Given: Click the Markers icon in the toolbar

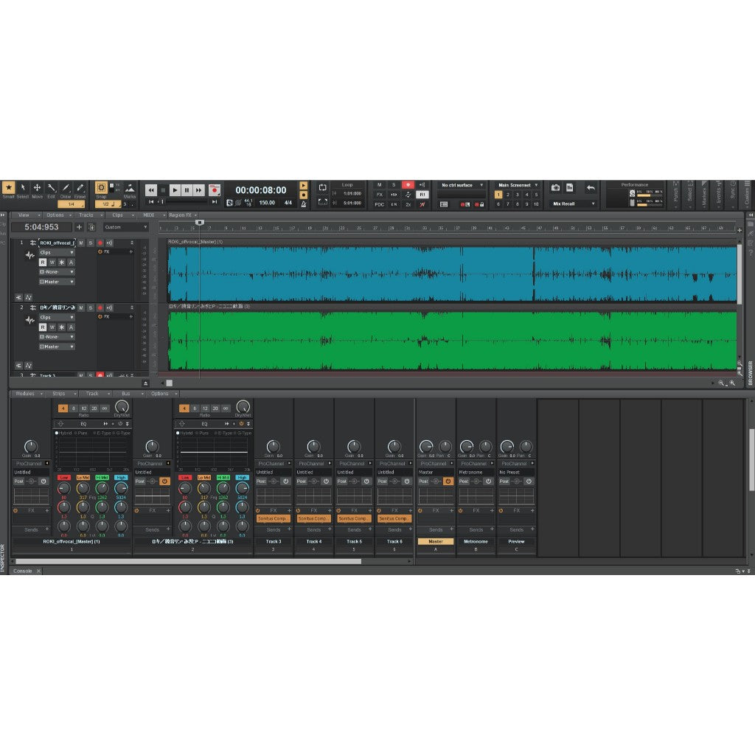Looking at the screenshot, I should tap(130, 188).
